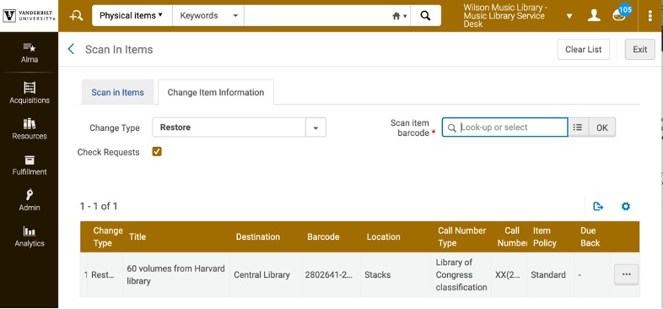Click the Change Type column header

pos(108,237)
